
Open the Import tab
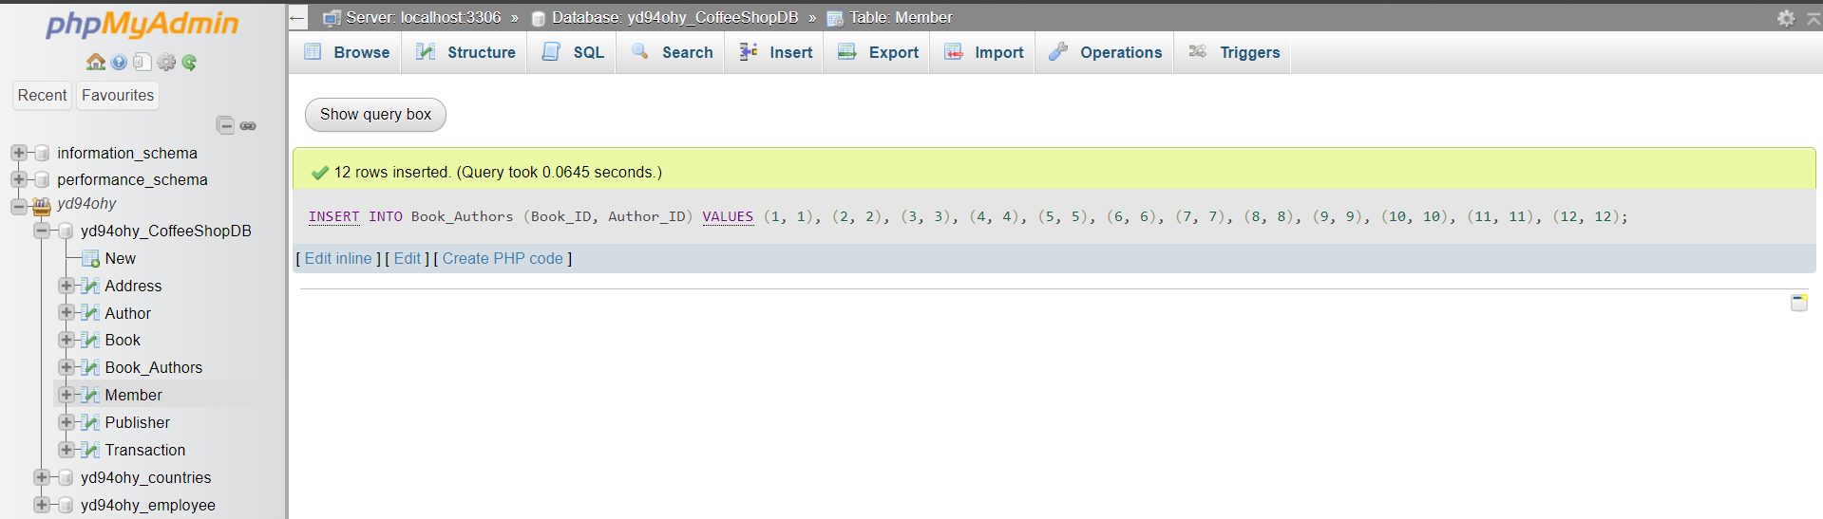pyautogui.click(x=983, y=52)
